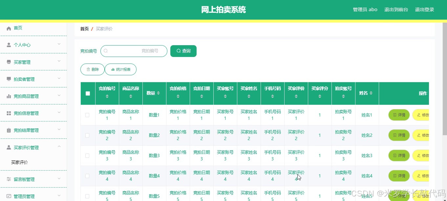Click the grid icon next to 竞拍信息管理
The height and width of the screenshot is (201, 447).
tap(8, 113)
